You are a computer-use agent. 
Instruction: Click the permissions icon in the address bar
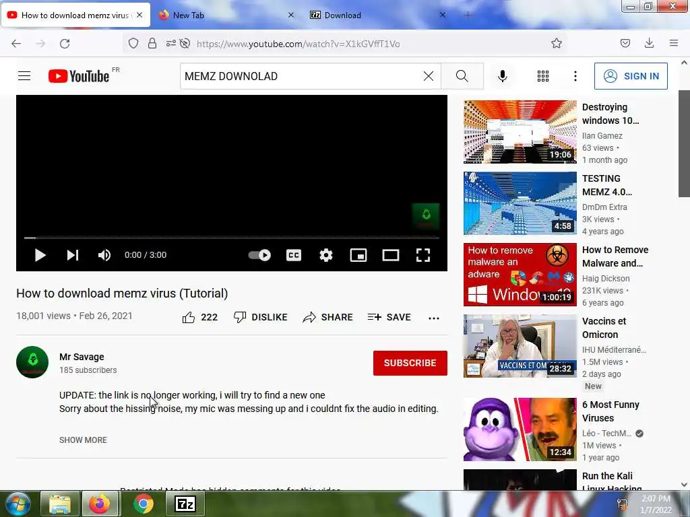click(x=170, y=43)
